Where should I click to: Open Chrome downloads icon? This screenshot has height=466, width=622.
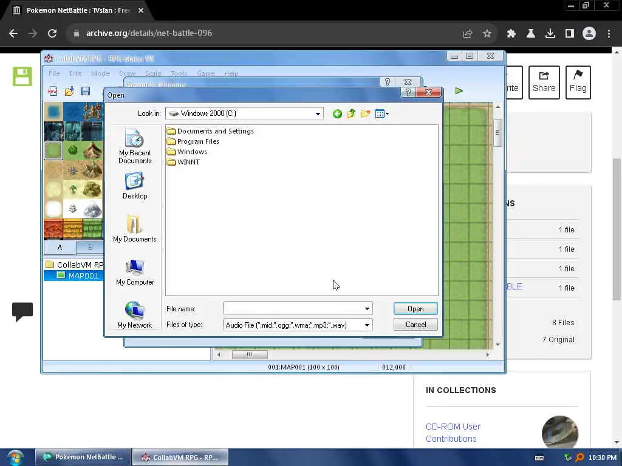click(x=550, y=34)
